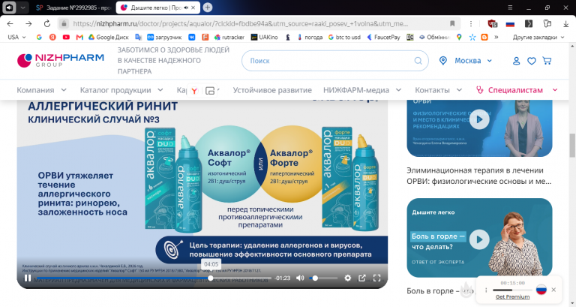Play the Элиминационная терапия video thumbnail

[x=479, y=119]
